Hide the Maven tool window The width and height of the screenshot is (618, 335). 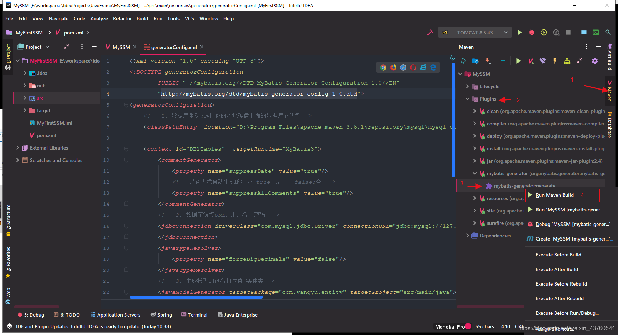(598, 47)
